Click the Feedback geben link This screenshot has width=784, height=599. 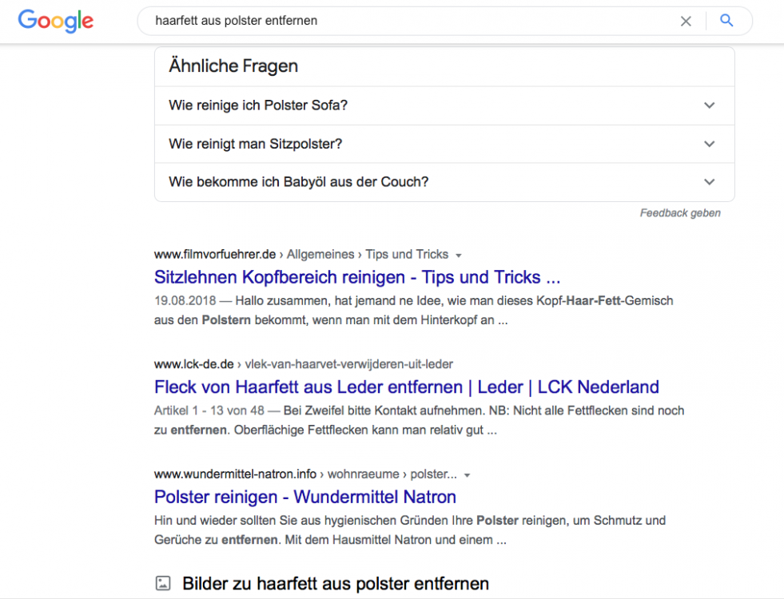(679, 212)
